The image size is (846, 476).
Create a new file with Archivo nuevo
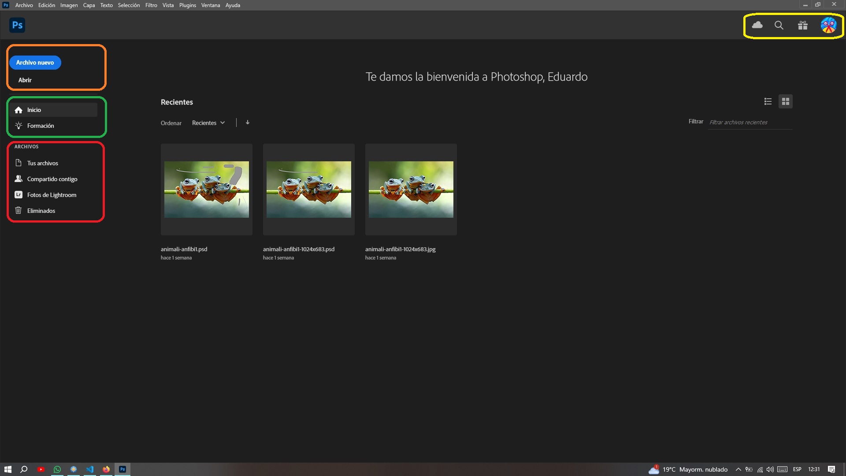tap(35, 63)
